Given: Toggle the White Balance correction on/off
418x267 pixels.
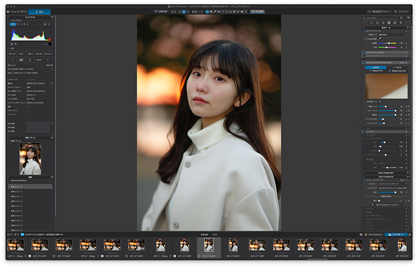Looking at the screenshot, I should (365, 31).
